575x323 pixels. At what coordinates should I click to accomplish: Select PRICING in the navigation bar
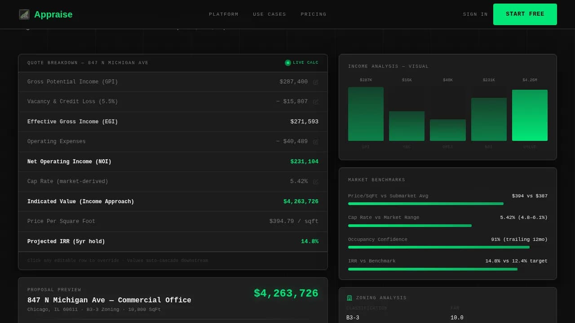[x=313, y=14]
